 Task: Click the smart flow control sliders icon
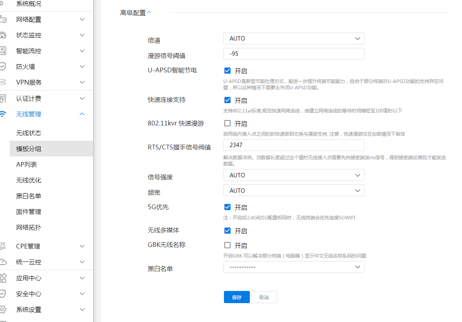2,51
